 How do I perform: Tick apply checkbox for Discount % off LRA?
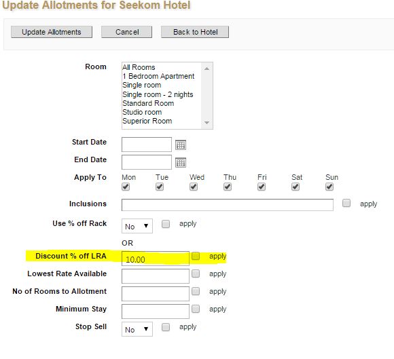pos(196,256)
